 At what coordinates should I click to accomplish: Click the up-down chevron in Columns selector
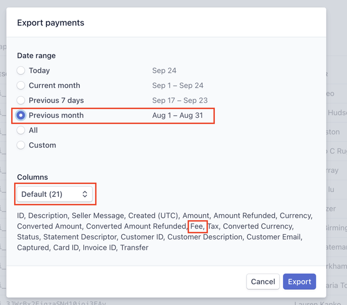tap(85, 194)
